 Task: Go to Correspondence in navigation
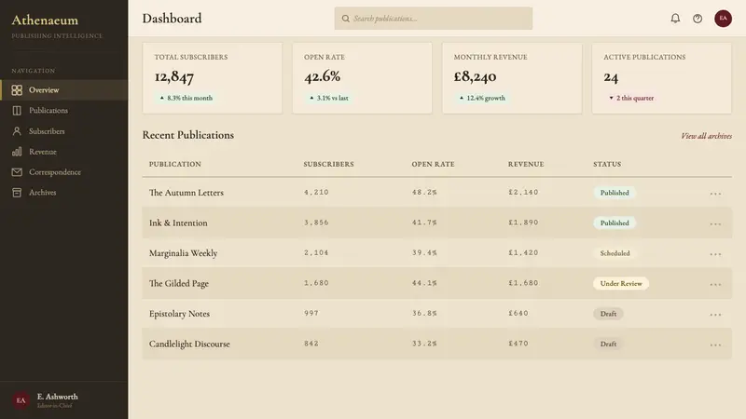tap(63, 172)
